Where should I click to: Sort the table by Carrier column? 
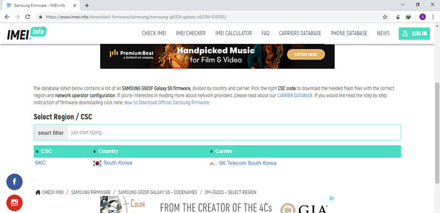[222, 151]
